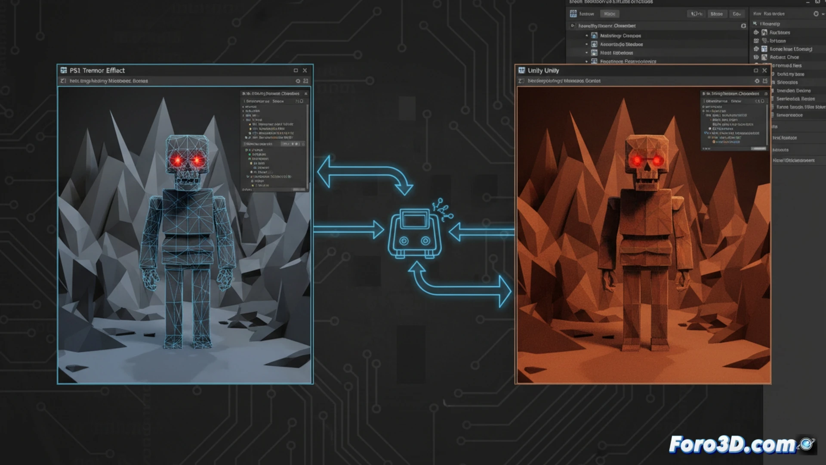
Task: Click the app icon in Unity Unity window title
Action: click(522, 70)
